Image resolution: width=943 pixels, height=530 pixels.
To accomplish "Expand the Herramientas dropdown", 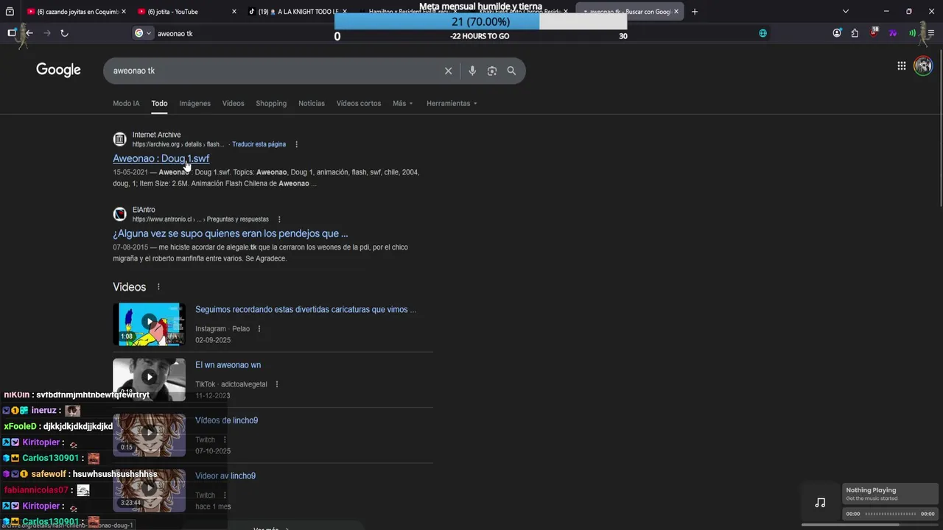I will (452, 104).
